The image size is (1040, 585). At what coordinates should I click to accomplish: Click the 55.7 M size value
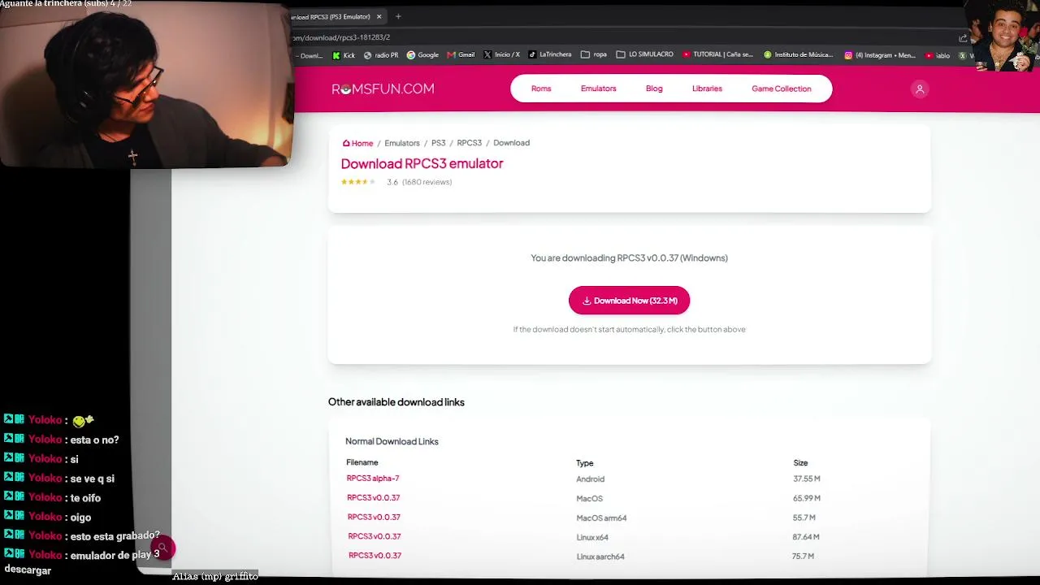tap(804, 518)
